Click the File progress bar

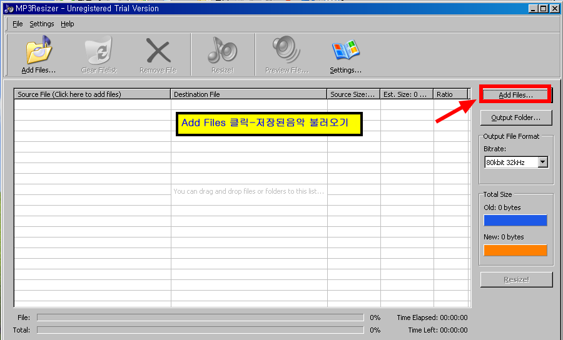click(200, 317)
